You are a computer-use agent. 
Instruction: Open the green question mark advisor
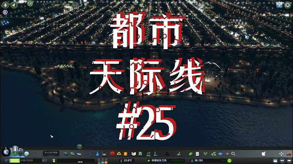pyautogui.click(x=80, y=147)
